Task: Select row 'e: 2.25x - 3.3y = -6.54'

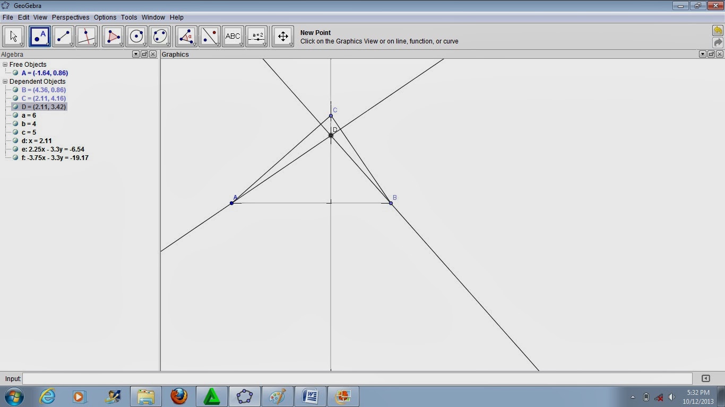Action: 53,149
